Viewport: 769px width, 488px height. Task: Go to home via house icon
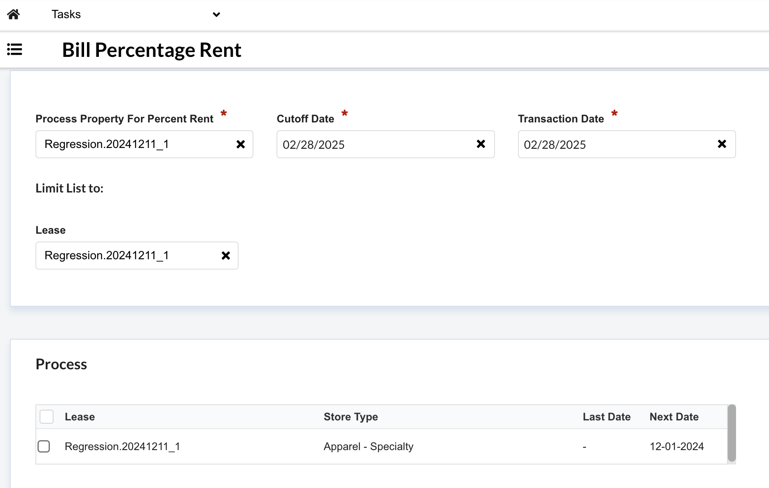14,14
